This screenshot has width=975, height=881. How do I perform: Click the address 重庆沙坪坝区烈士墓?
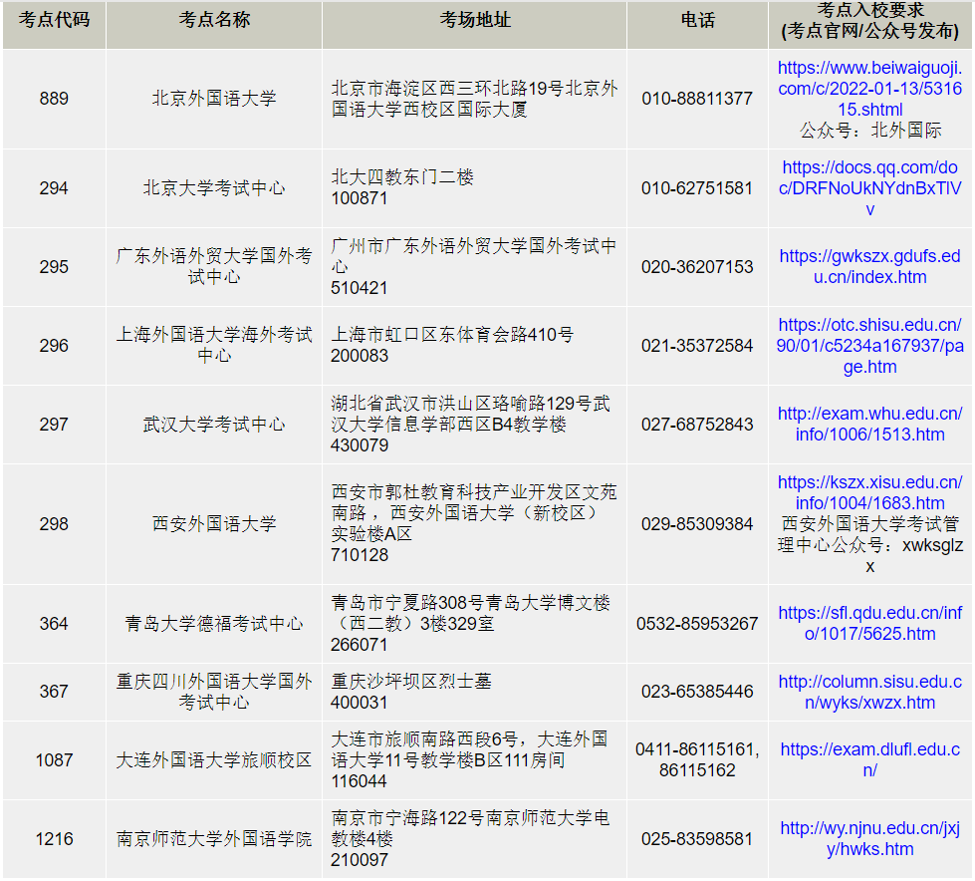pos(411,682)
